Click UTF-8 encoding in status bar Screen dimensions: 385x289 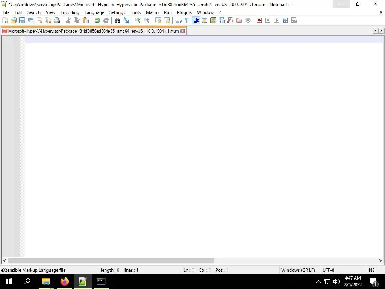(328, 270)
